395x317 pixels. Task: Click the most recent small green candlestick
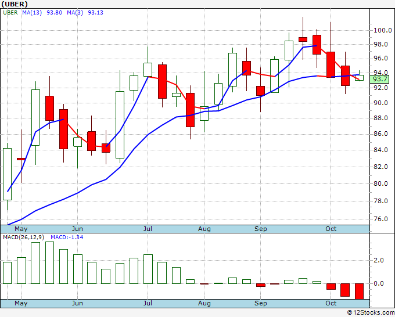pos(359,78)
